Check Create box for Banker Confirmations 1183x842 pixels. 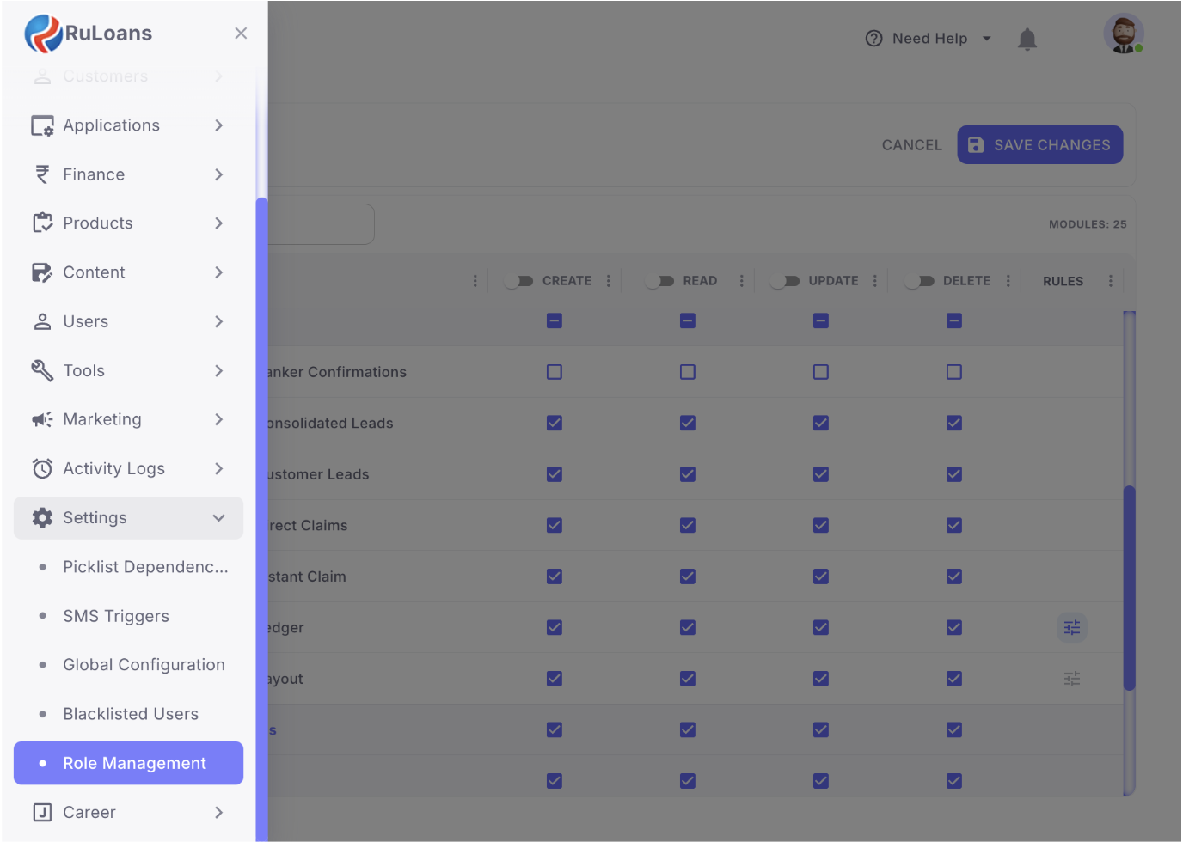click(555, 372)
